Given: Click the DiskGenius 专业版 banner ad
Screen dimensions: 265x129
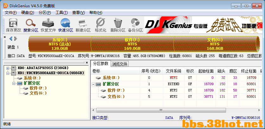Looking at the screenshot, I should point(203,24).
